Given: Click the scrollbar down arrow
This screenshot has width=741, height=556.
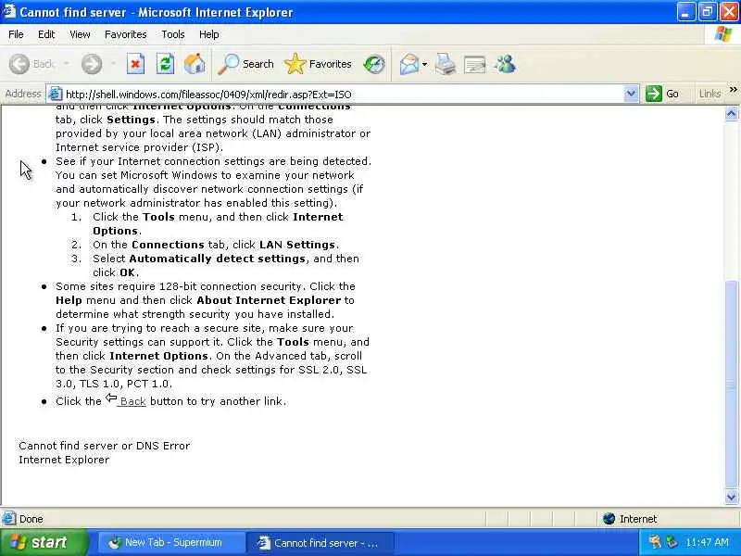Looking at the screenshot, I should (x=731, y=497).
